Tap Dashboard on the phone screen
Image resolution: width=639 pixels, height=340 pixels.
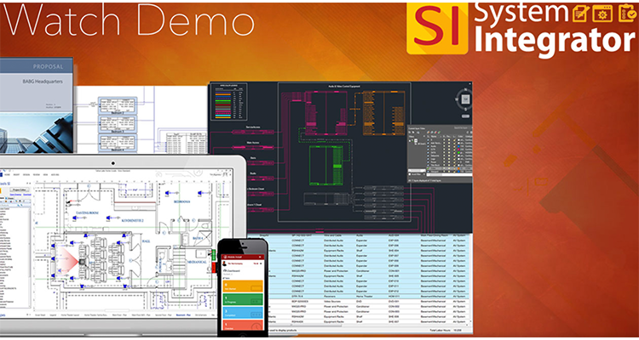click(x=232, y=271)
